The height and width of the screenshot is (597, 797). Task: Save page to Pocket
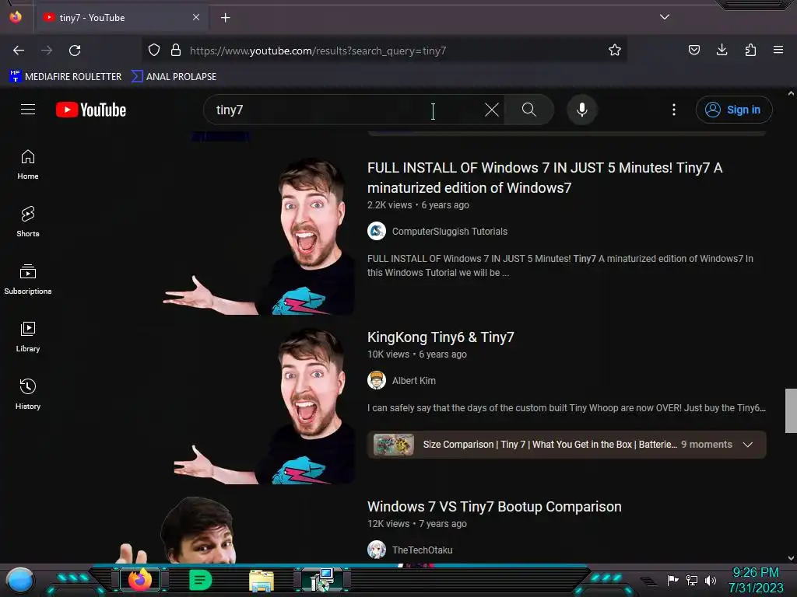(693, 51)
